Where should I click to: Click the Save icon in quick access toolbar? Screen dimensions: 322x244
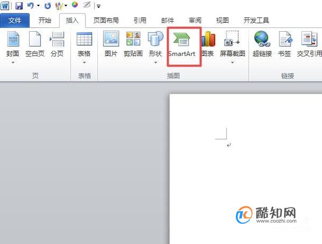click(x=19, y=6)
